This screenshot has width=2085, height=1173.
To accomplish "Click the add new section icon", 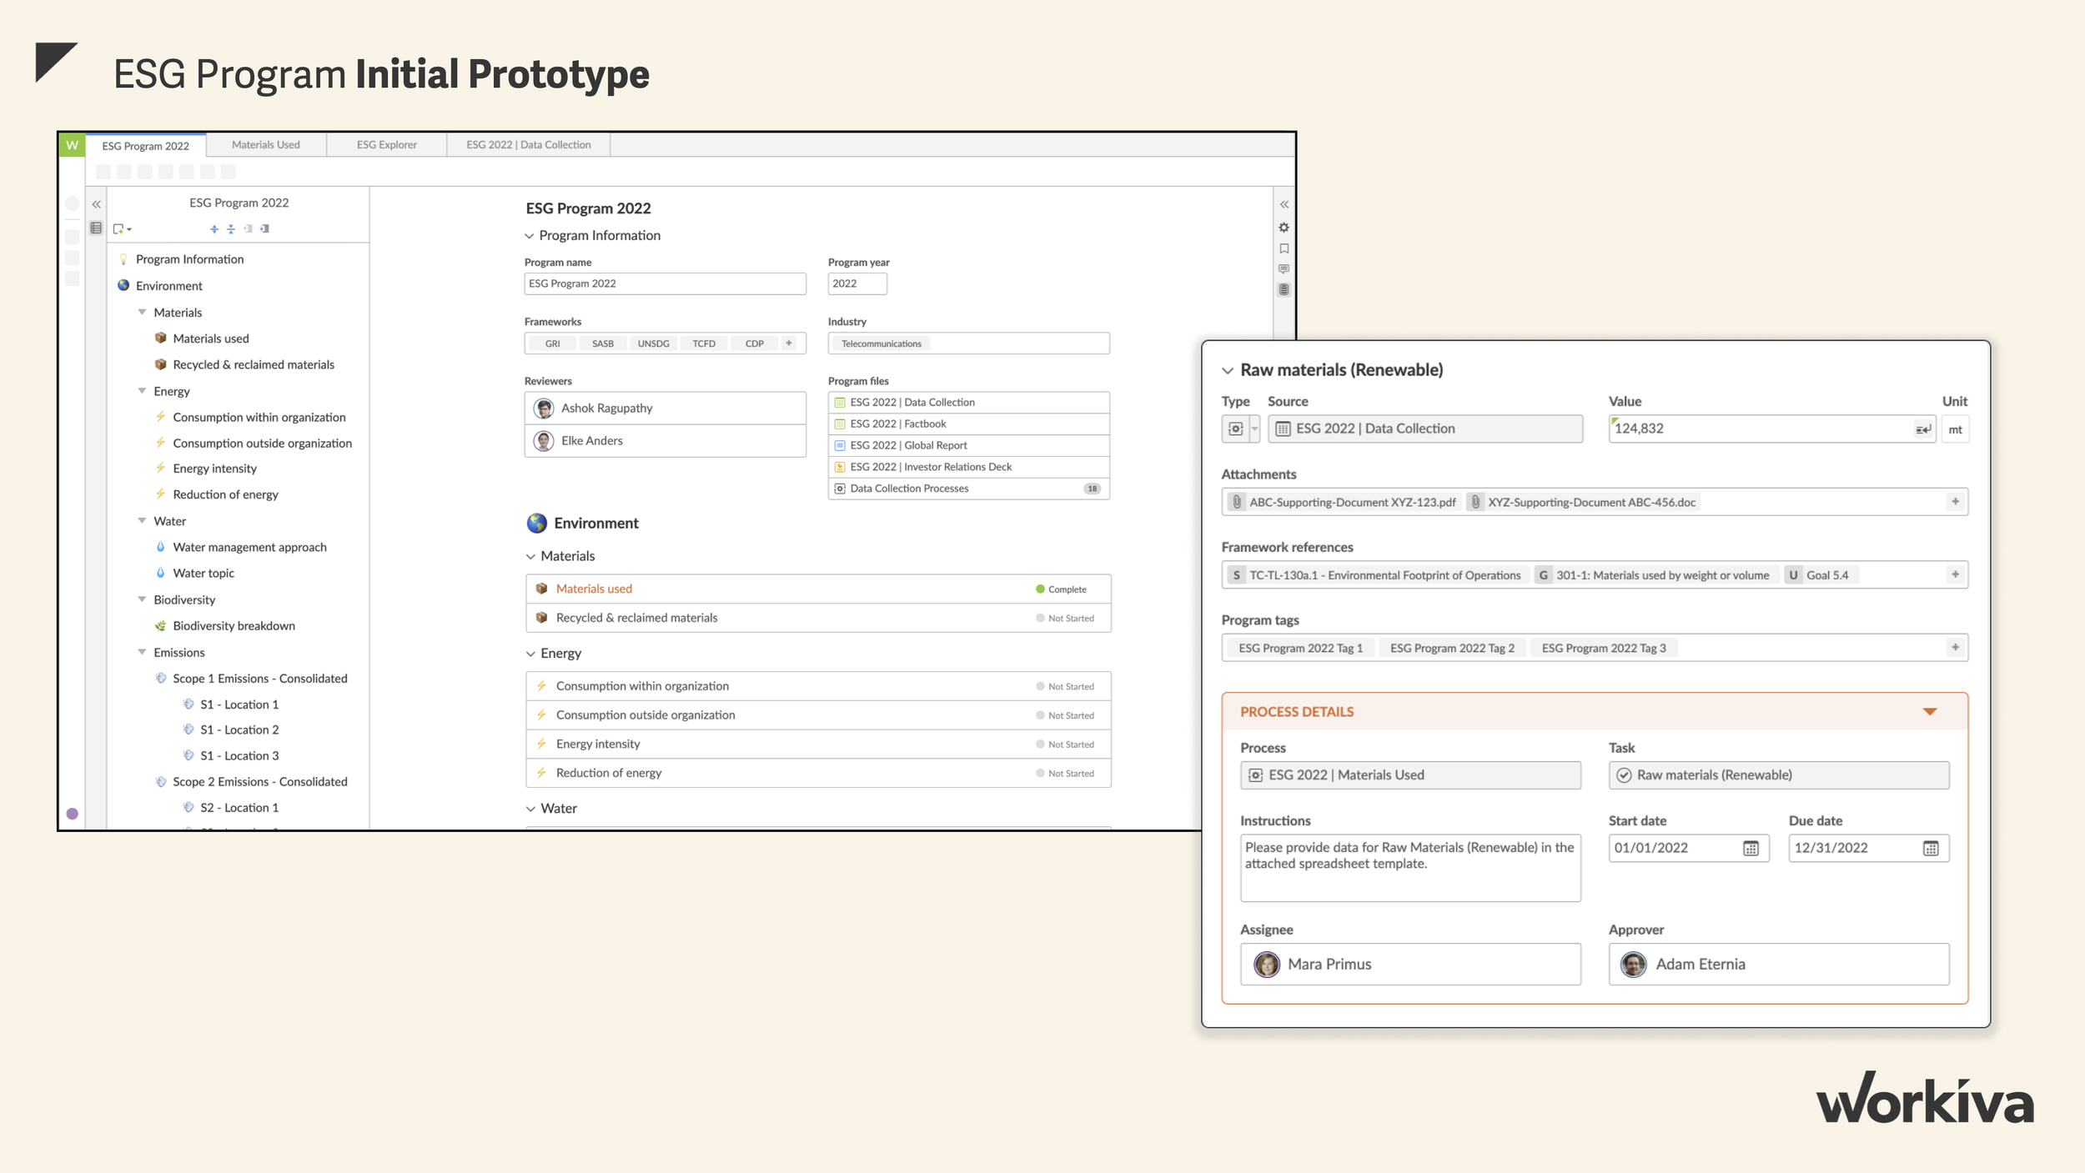I will click(118, 228).
